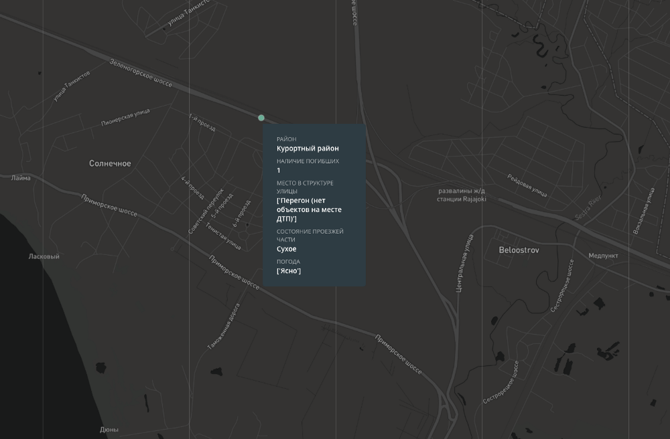The width and height of the screenshot is (670, 439).
Task: Click the Рейдовая улица street label
Action: pos(527,186)
